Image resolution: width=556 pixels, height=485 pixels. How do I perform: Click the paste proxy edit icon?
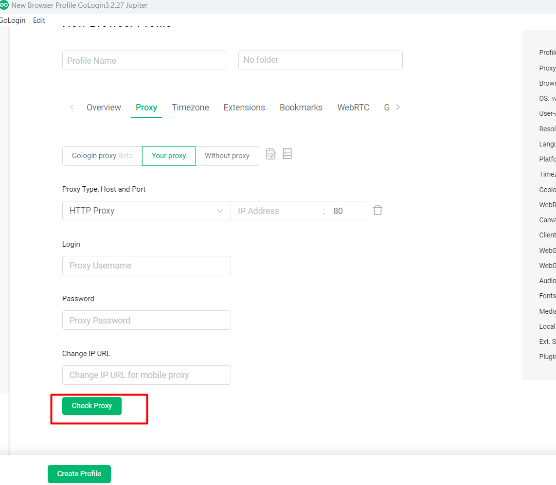point(271,154)
